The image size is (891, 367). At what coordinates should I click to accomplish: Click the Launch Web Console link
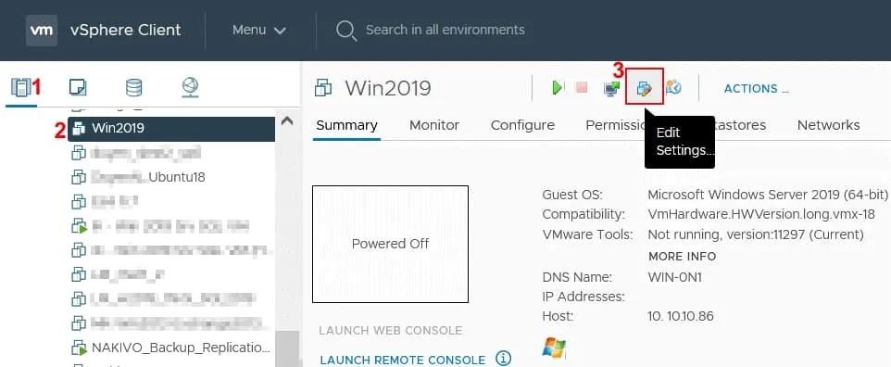[x=390, y=331]
